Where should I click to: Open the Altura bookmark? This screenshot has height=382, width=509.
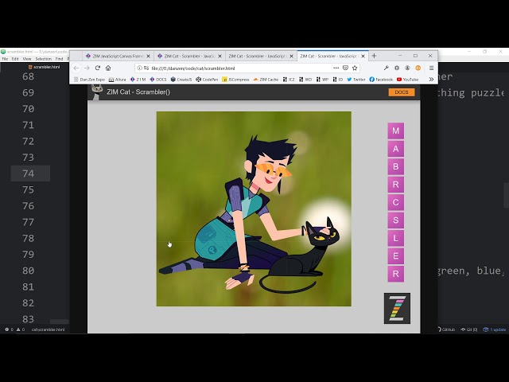[x=117, y=80]
